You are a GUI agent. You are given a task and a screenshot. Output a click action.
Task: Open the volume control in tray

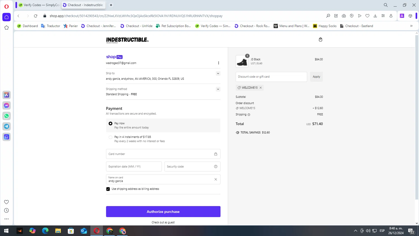point(368,231)
